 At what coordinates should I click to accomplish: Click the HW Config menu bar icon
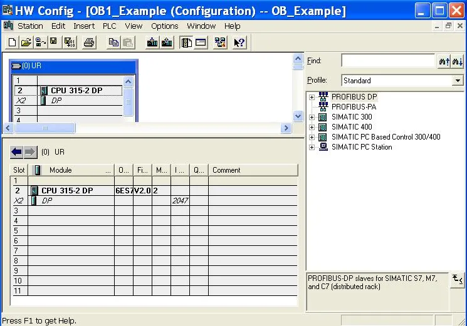click(x=8, y=26)
